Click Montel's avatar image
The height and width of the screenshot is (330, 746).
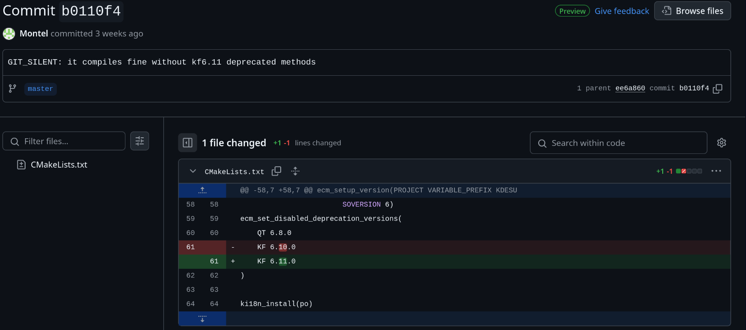9,34
